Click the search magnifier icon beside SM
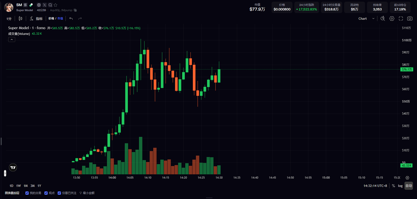Viewport: 417px width, 199px height. (x=50, y=5)
